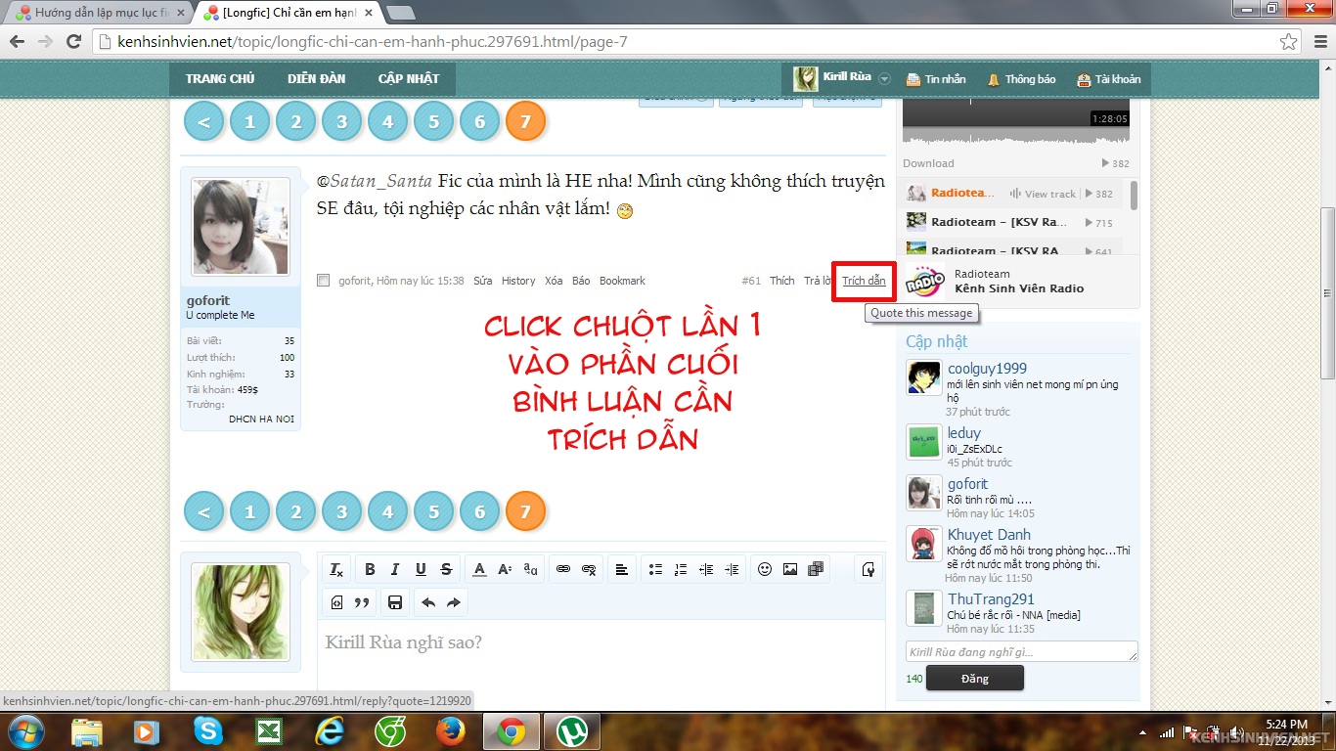This screenshot has width=1336, height=751.
Task: Insert a link with the chain icon
Action: pos(563,569)
